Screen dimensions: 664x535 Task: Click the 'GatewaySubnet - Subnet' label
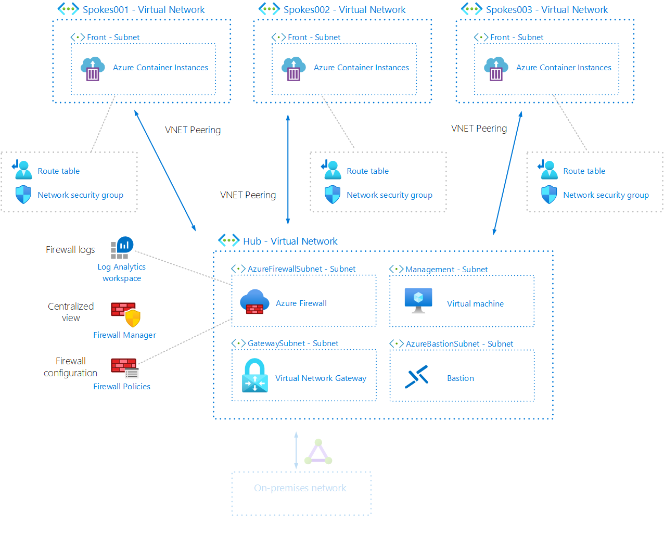coord(293,343)
